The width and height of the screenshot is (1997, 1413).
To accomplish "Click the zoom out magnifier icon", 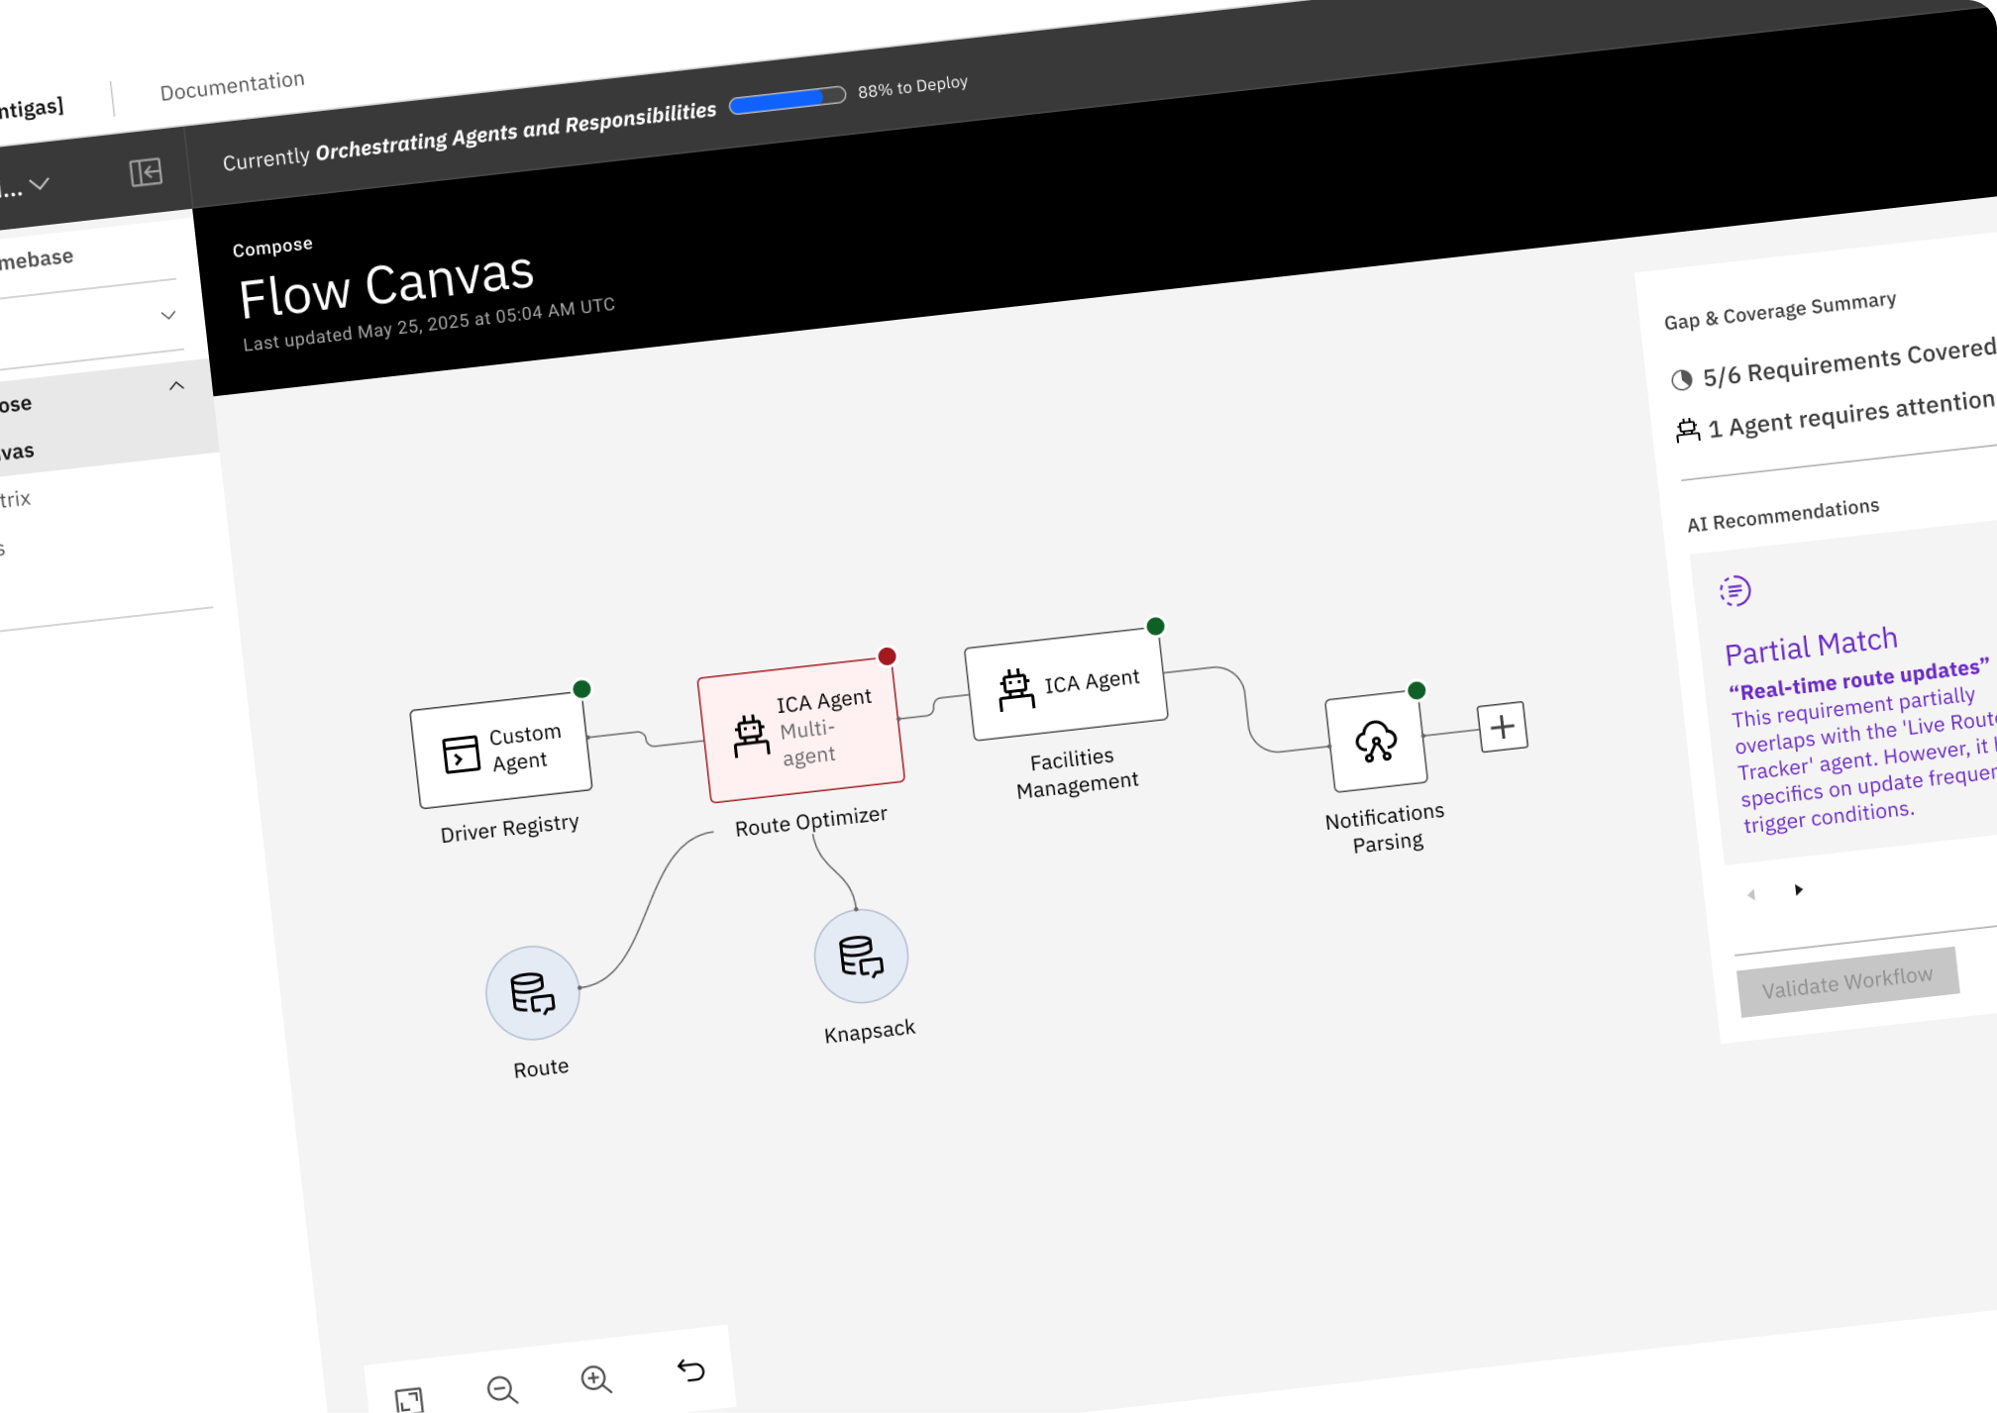I will point(502,1389).
